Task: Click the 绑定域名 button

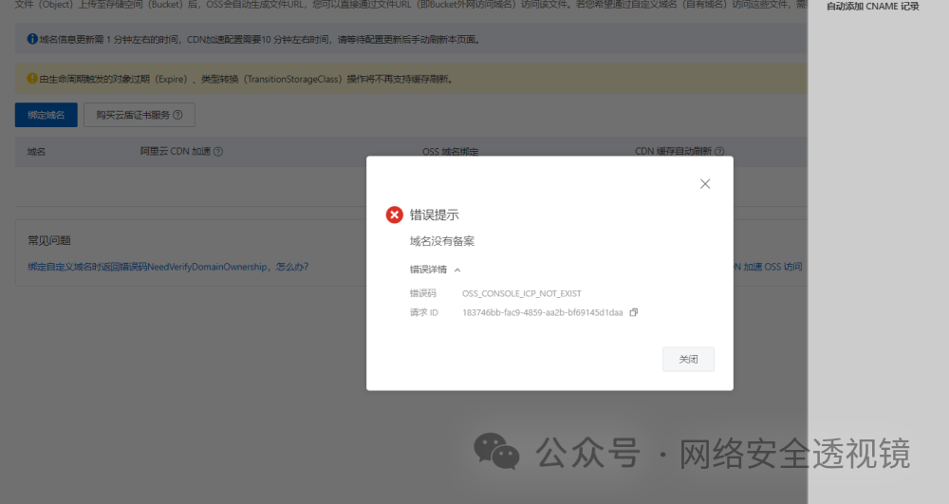Action: (x=46, y=115)
